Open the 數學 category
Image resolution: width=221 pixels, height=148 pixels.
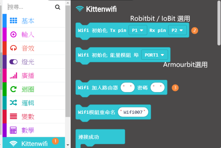tap(34, 130)
